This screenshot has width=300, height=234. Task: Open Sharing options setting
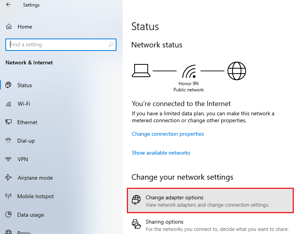click(164, 222)
